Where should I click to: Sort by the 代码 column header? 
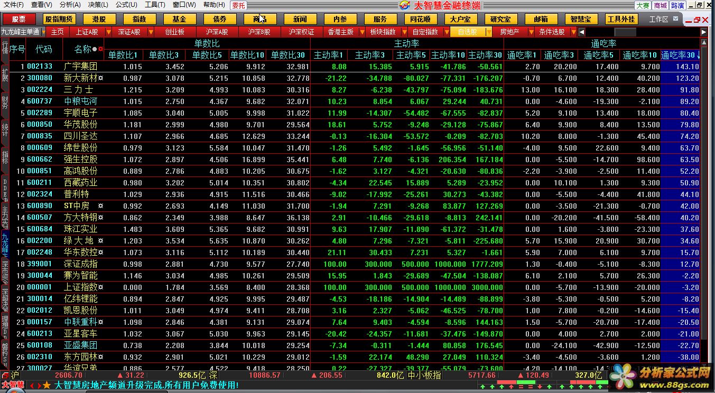point(44,49)
